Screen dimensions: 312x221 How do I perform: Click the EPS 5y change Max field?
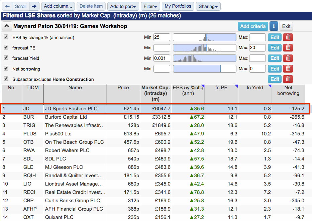[x=257, y=37]
